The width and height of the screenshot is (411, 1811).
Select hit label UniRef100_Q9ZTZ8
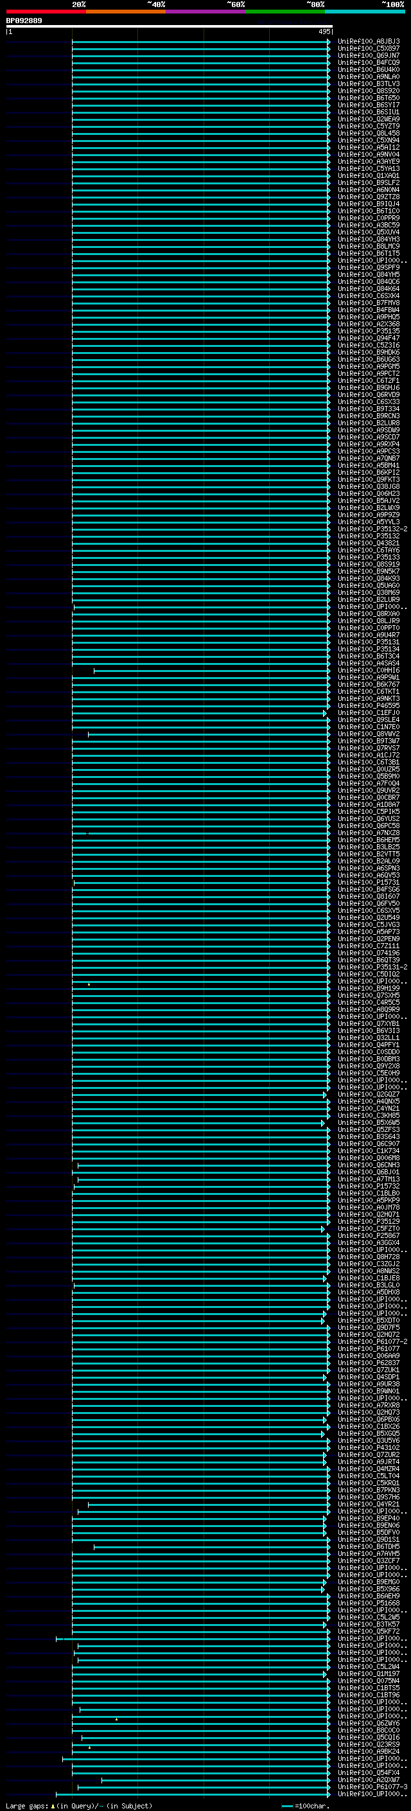(x=369, y=197)
